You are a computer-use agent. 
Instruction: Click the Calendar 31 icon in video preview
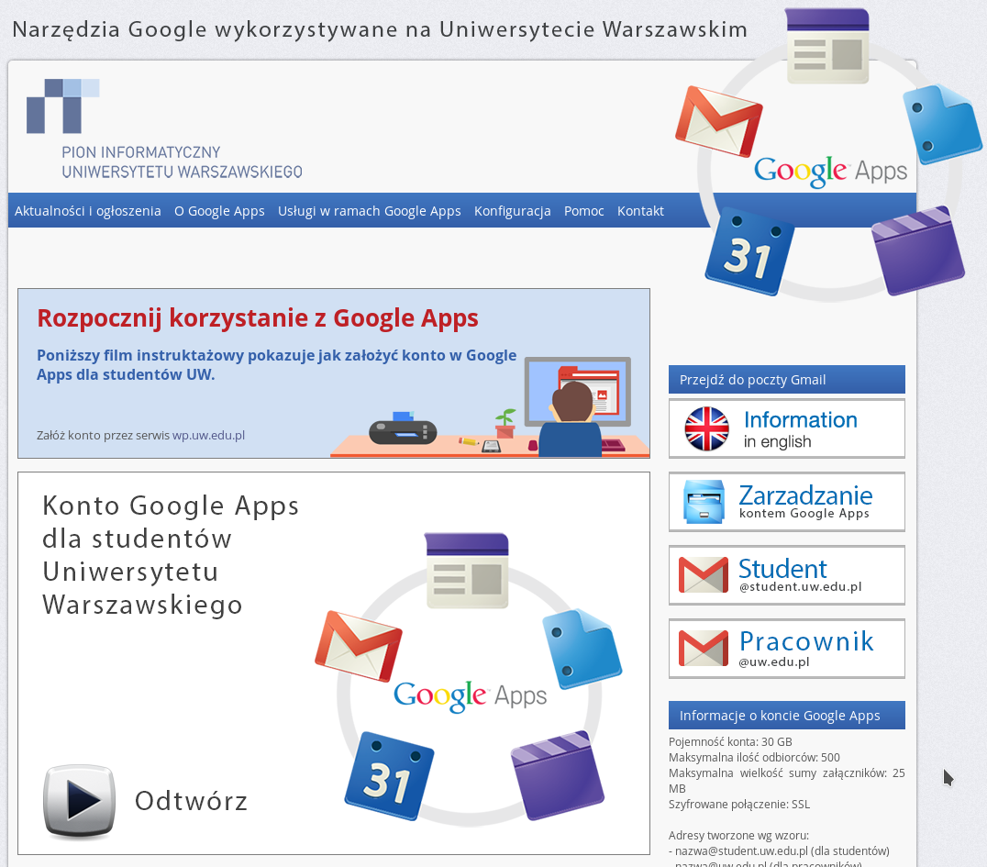(389, 776)
